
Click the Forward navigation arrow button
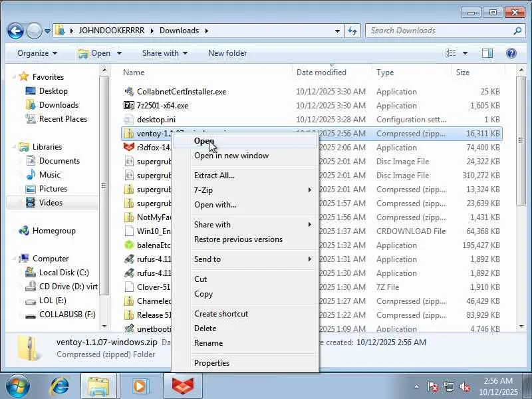point(34,31)
